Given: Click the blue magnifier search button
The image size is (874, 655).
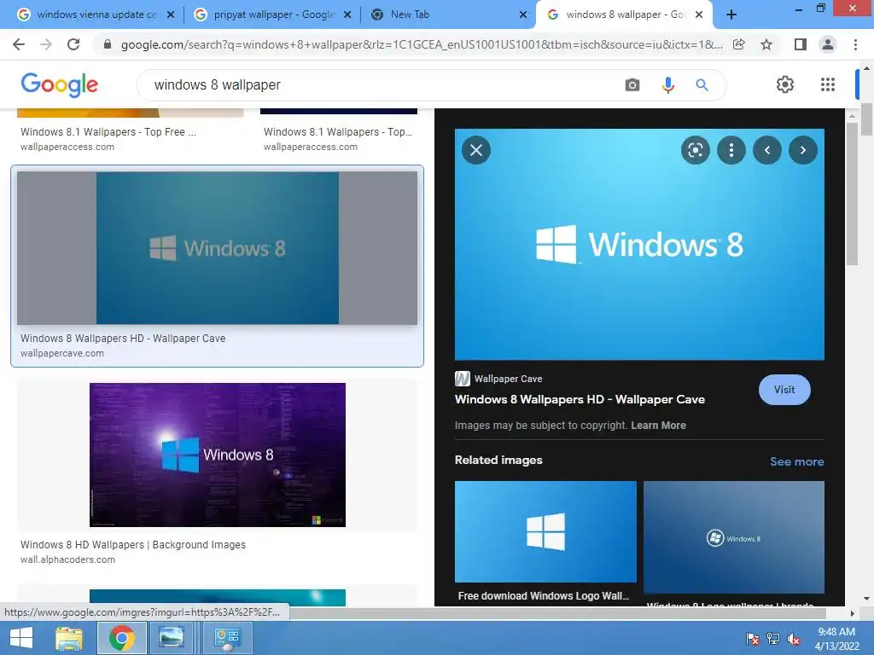Looking at the screenshot, I should [702, 85].
